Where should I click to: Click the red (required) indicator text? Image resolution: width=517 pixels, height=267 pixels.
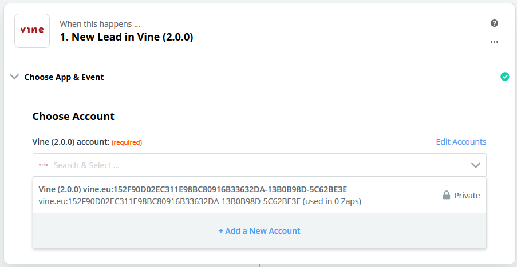pyautogui.click(x=127, y=142)
